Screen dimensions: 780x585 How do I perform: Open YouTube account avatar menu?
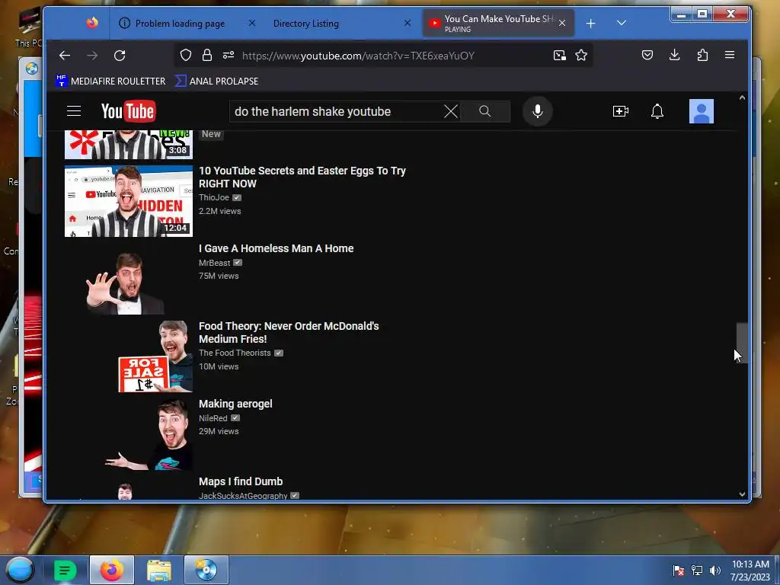pos(701,111)
